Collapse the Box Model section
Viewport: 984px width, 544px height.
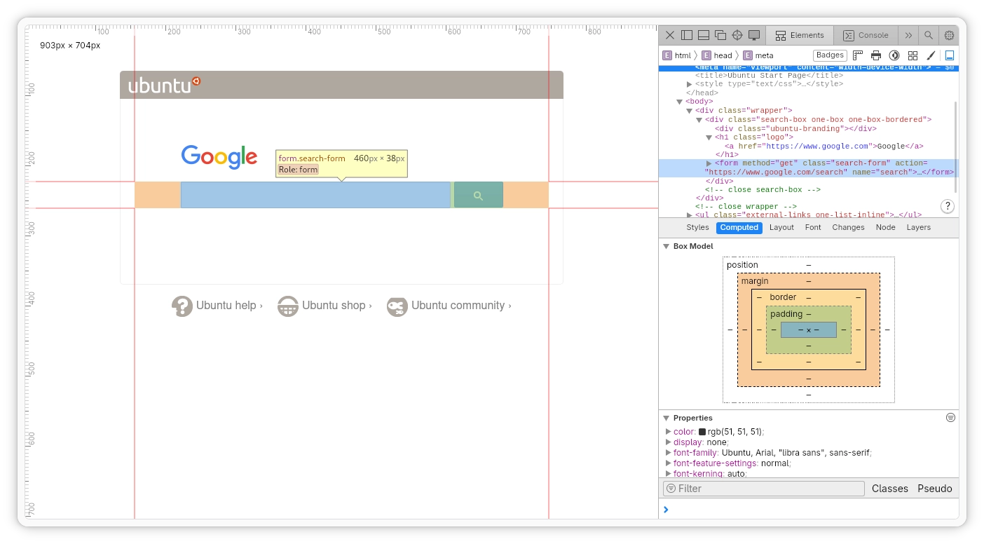click(667, 246)
